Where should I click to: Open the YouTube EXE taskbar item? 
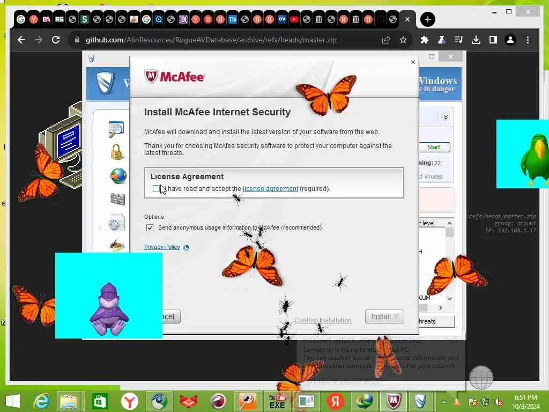point(277,401)
